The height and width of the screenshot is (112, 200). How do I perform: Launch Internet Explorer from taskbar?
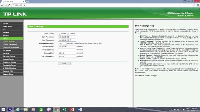18,110
